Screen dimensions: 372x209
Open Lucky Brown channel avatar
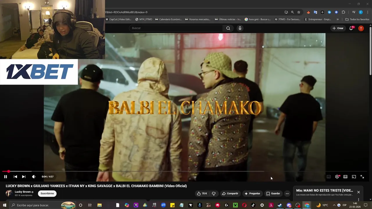coord(9,193)
